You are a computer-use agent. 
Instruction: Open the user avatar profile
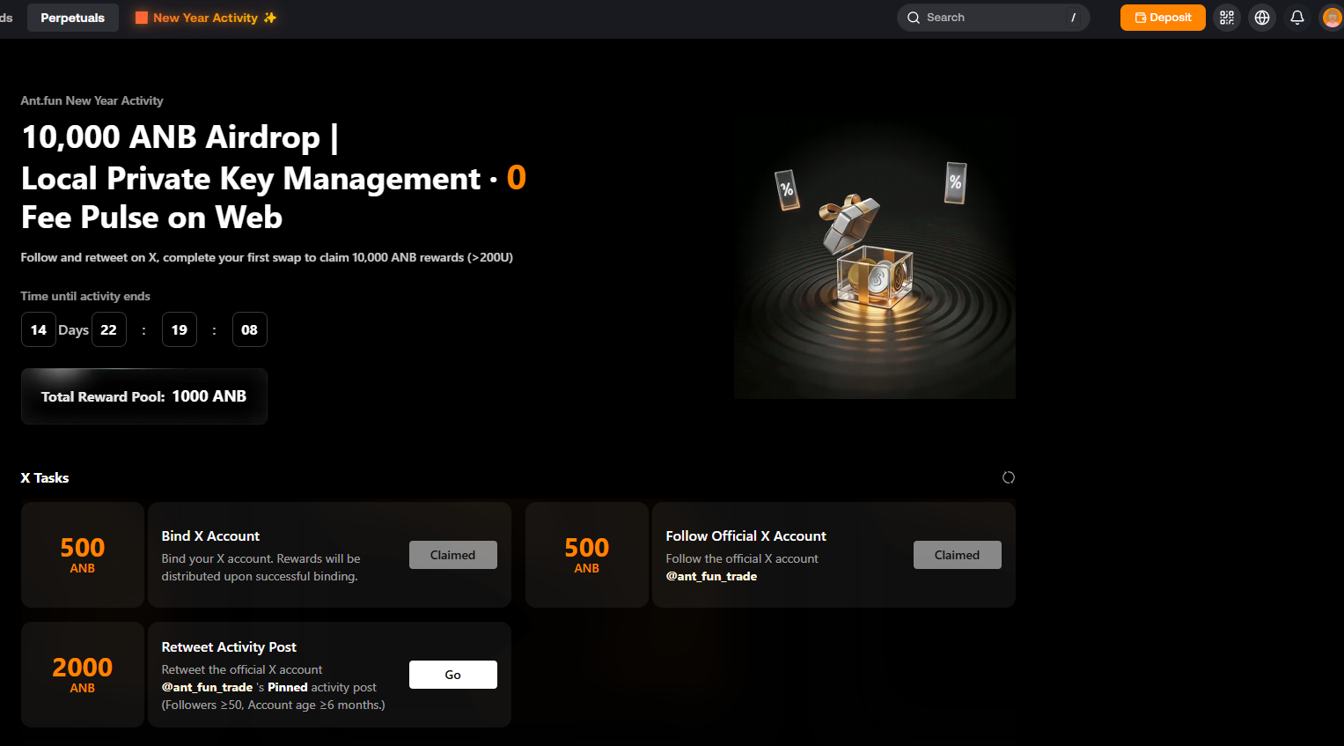point(1332,18)
